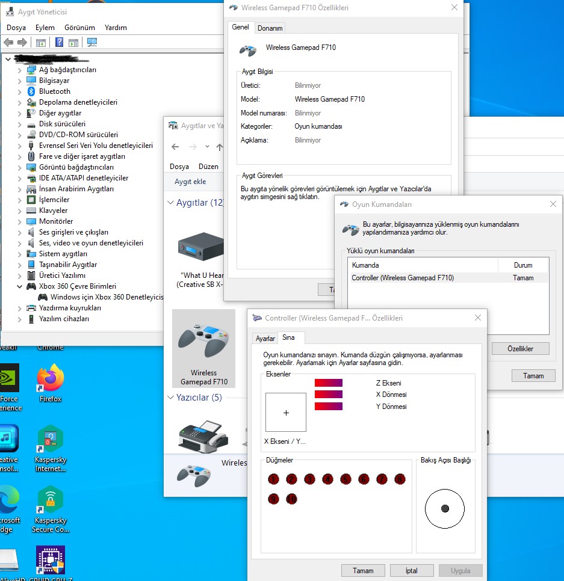Click the Özellikler button in Oyun Kumandaları
This screenshot has height=581, width=564.
tap(520, 349)
